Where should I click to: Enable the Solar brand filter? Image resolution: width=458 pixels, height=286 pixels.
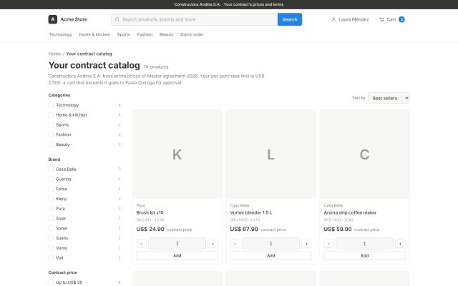[51, 218]
